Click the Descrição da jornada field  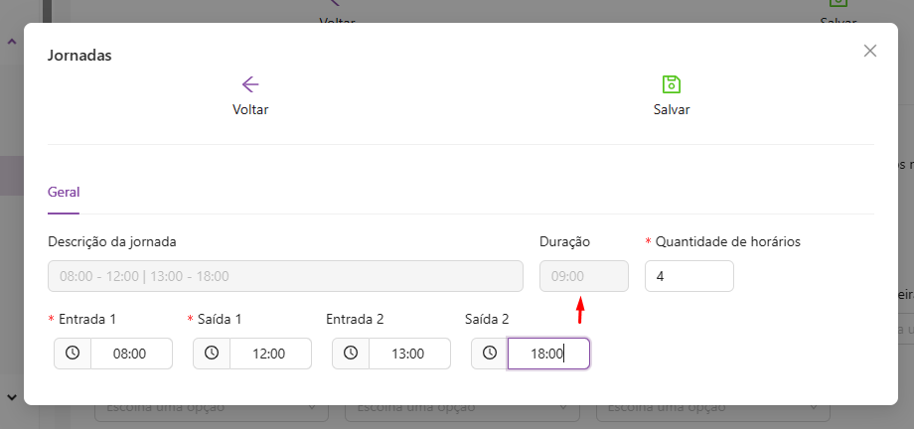[285, 276]
